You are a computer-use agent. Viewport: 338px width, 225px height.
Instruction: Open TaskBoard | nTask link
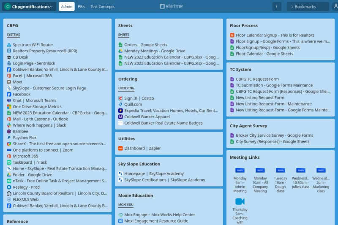[x=30, y=163]
